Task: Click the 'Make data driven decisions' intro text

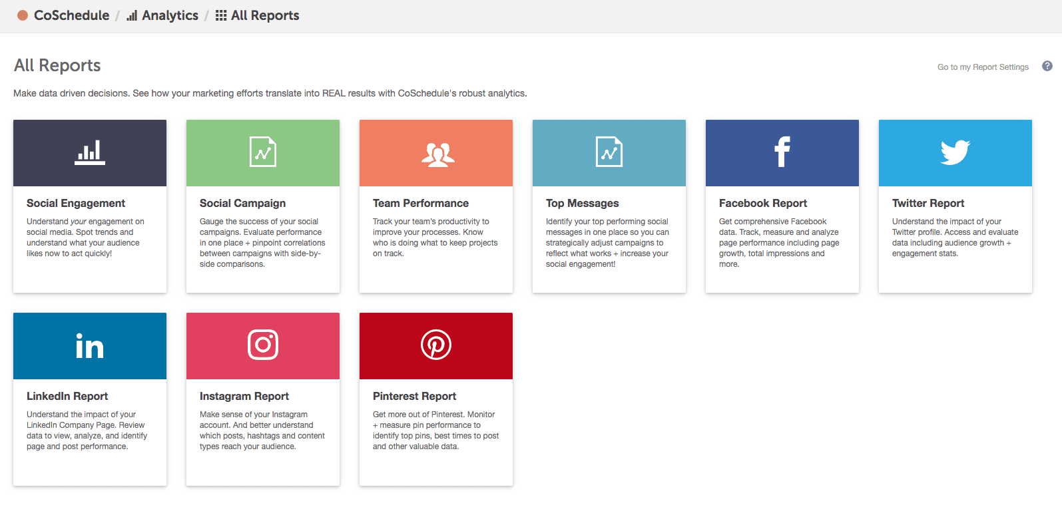Action: pos(270,93)
